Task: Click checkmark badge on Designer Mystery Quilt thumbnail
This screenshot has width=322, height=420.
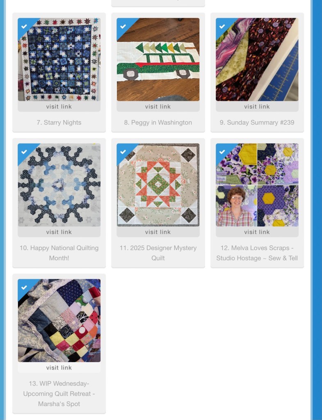Action: click(123, 152)
